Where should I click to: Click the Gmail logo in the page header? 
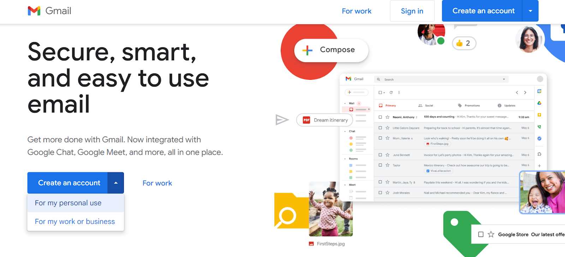click(x=49, y=11)
